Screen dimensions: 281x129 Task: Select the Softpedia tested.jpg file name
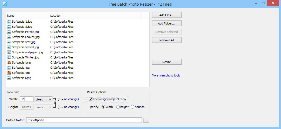(x=25, y=47)
